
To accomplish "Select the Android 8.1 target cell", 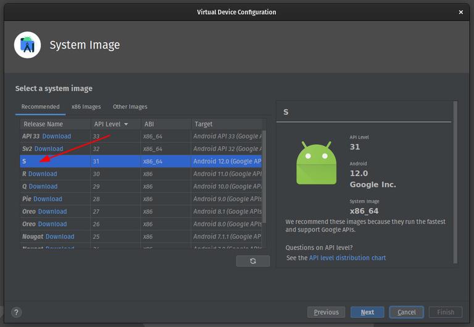I will tap(227, 211).
